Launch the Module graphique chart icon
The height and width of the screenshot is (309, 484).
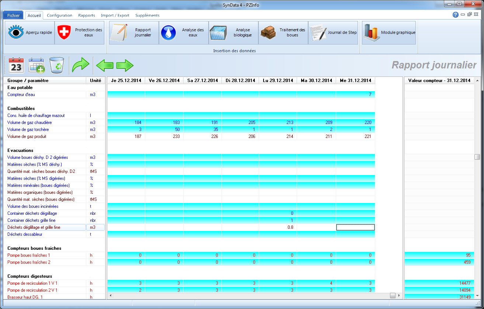pyautogui.click(x=372, y=33)
